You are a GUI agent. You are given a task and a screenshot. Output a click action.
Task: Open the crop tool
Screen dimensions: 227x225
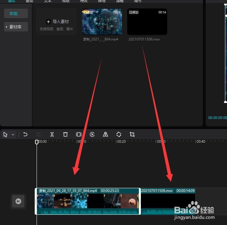(132, 134)
